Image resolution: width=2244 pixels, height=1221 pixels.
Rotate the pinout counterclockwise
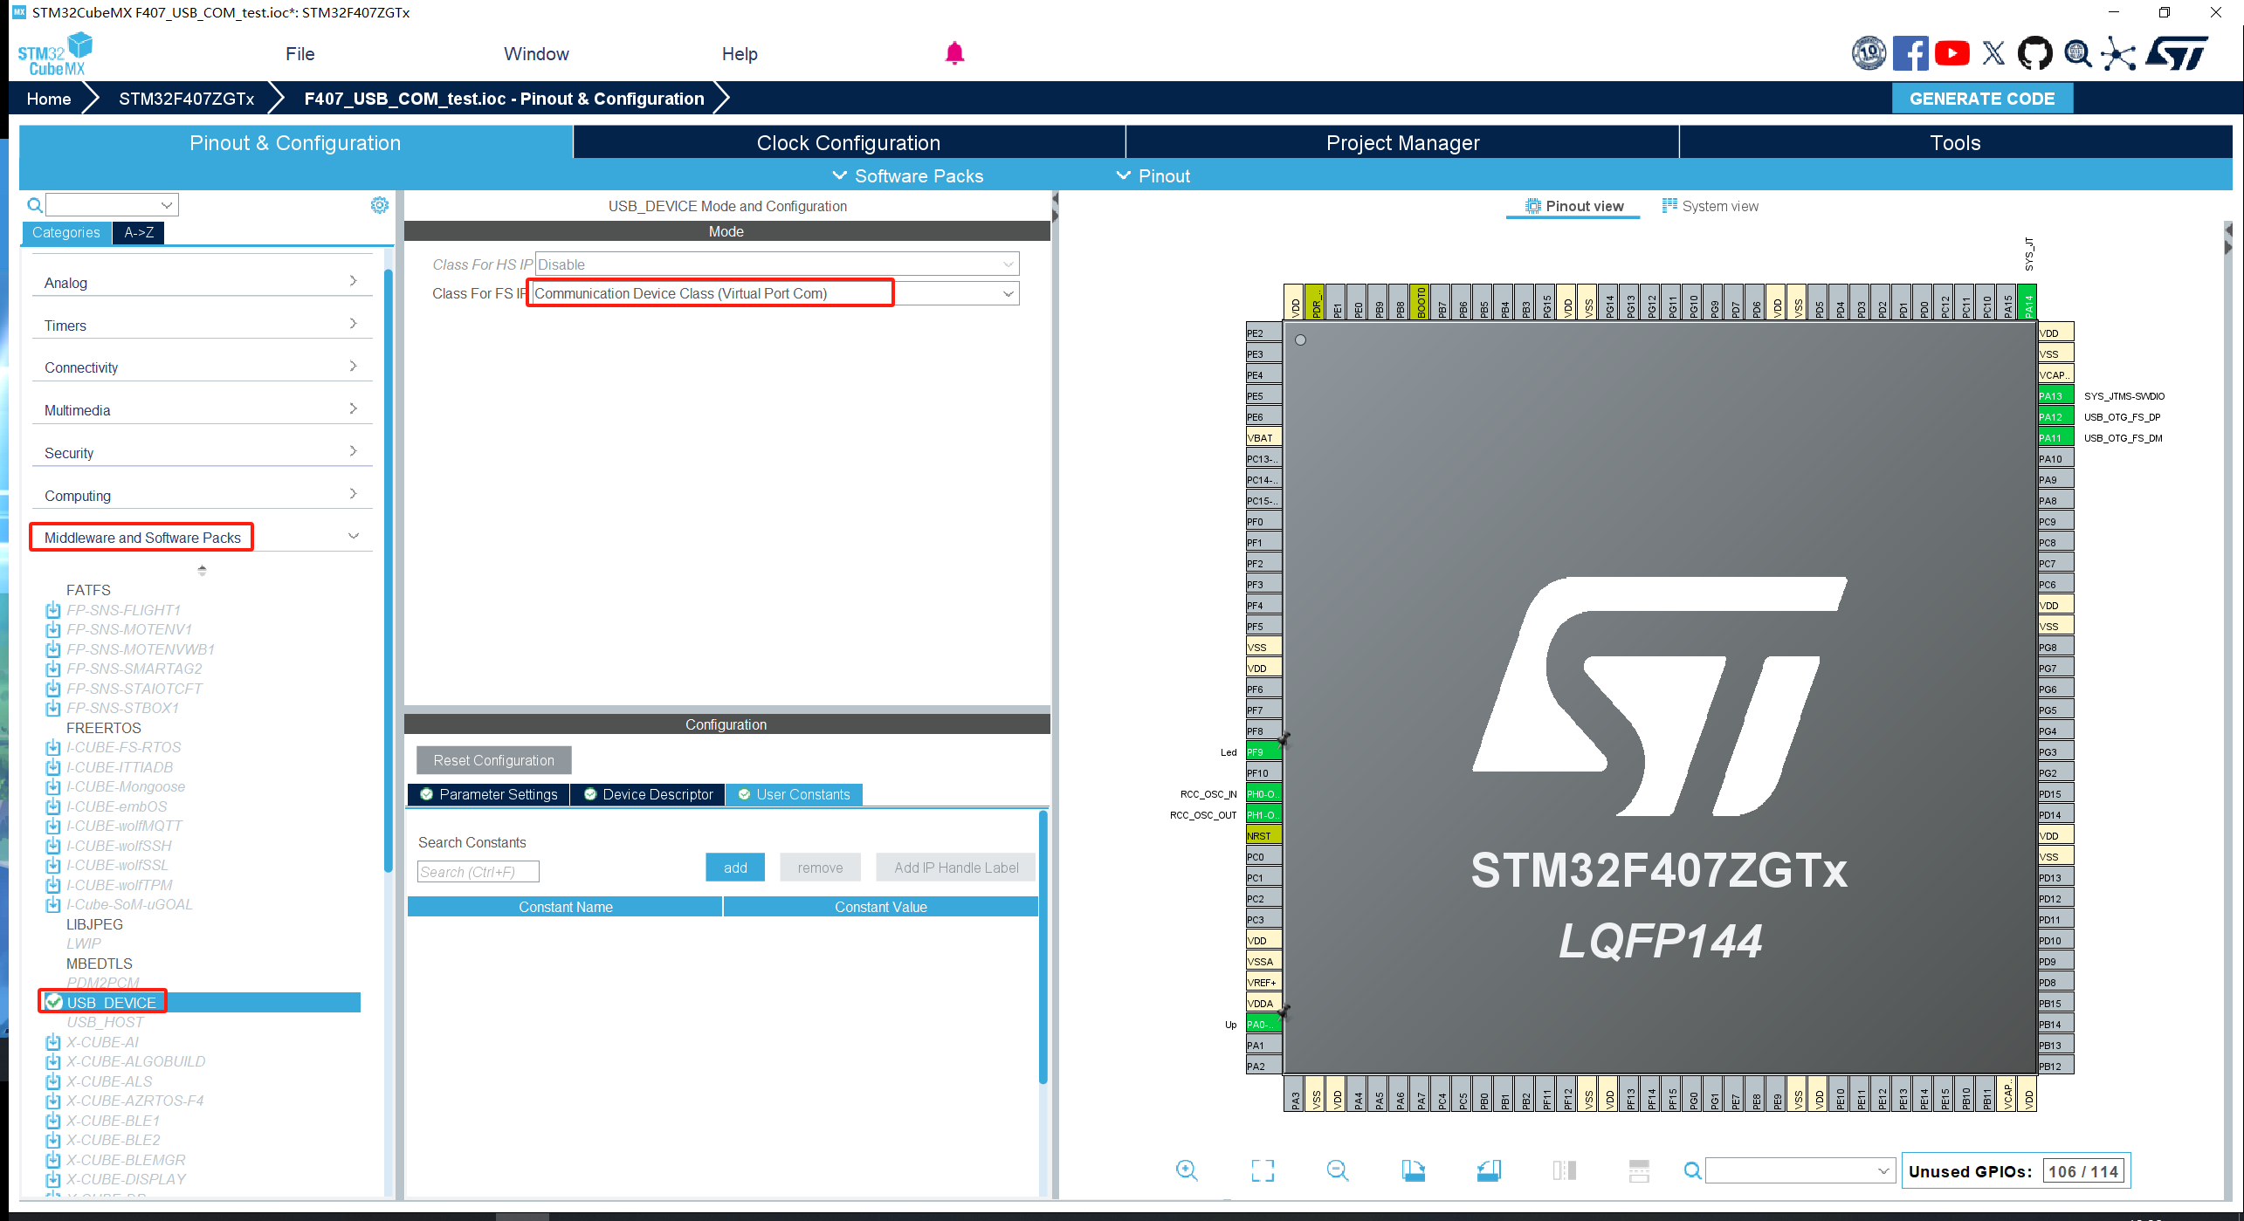click(1489, 1170)
